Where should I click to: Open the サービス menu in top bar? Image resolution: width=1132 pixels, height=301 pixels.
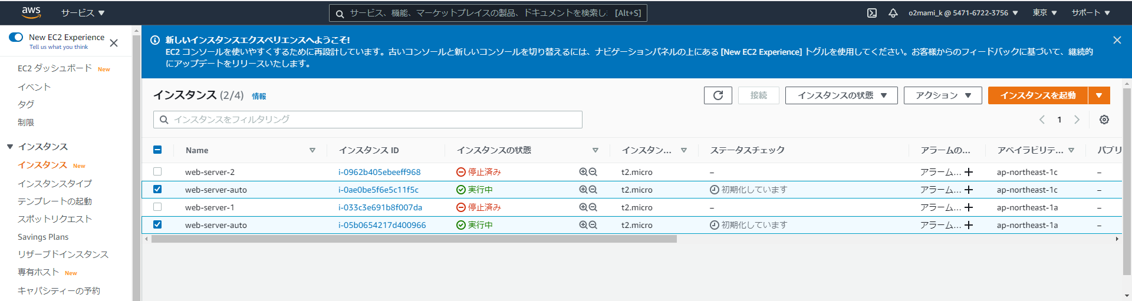pos(83,13)
